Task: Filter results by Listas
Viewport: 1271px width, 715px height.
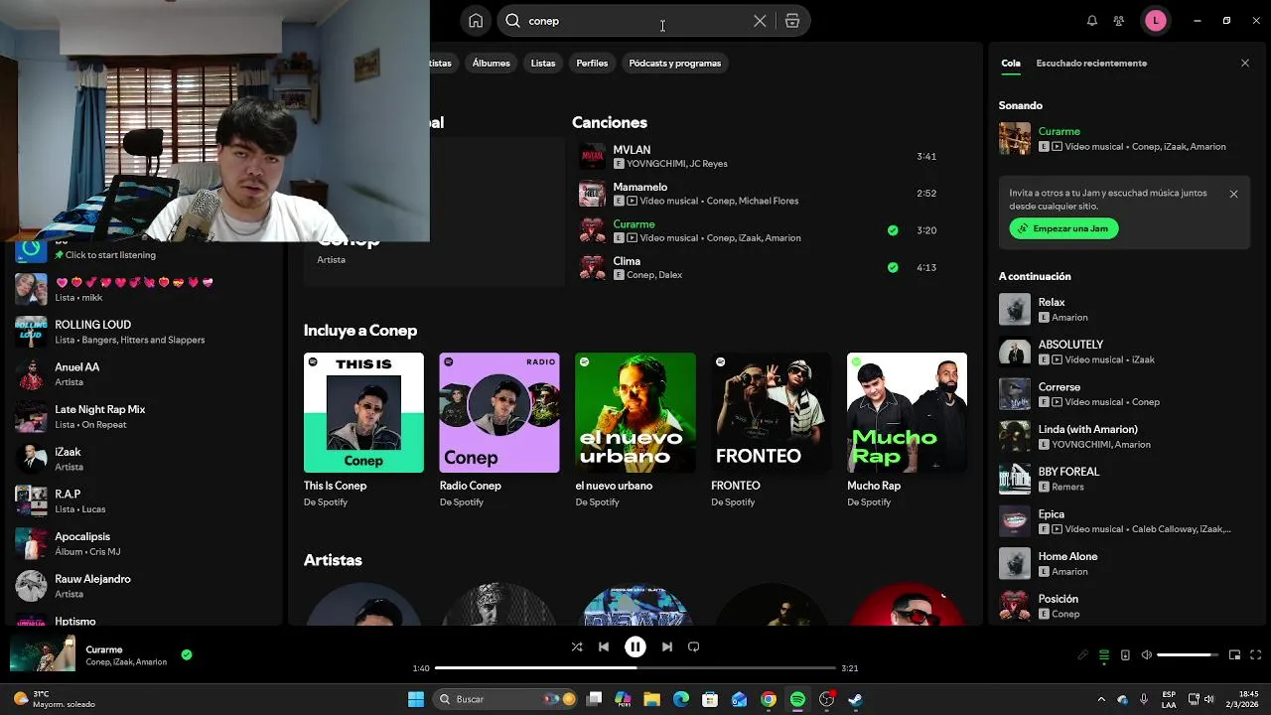Action: point(543,64)
